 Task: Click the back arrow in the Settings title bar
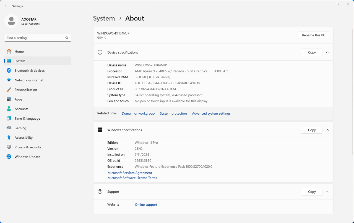(6, 6)
